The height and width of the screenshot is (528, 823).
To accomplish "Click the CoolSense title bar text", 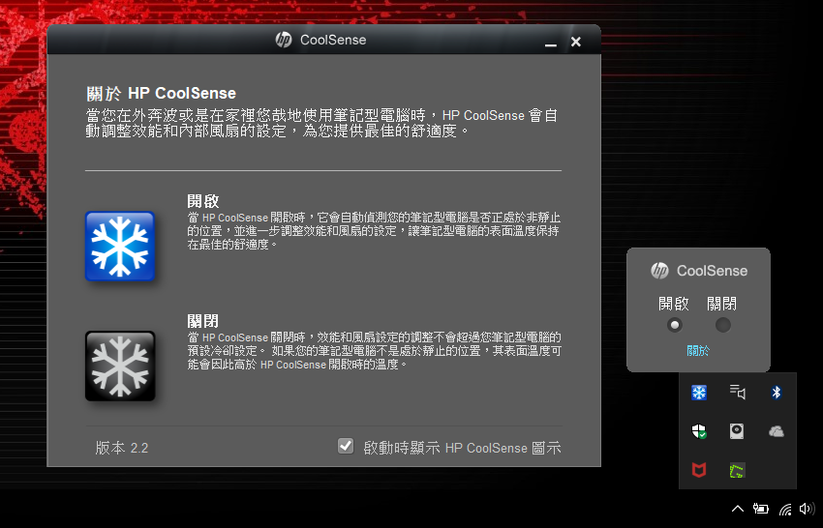I will (333, 40).
